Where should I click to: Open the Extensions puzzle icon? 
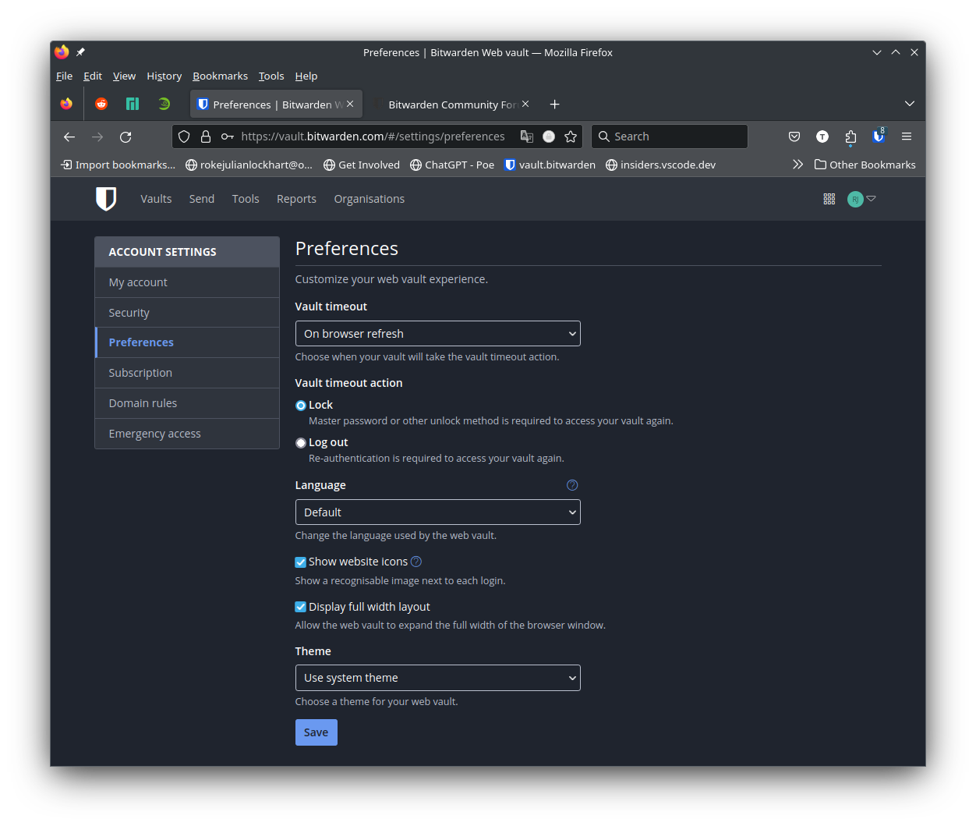coord(850,136)
